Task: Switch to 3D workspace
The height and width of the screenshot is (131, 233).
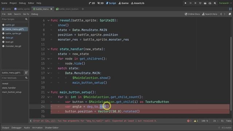Action: [x=100, y=3]
